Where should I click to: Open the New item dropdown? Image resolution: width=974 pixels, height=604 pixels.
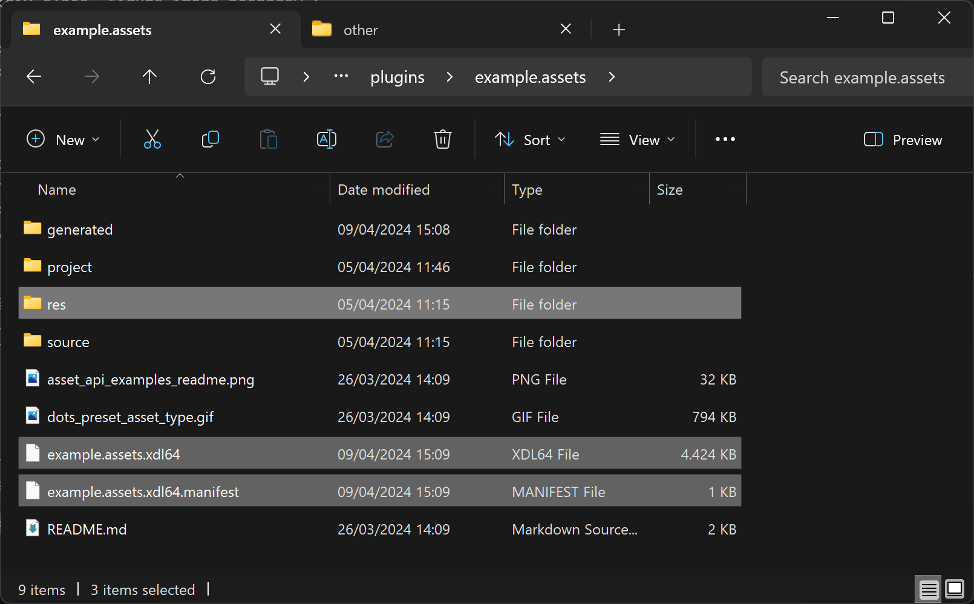pos(63,140)
